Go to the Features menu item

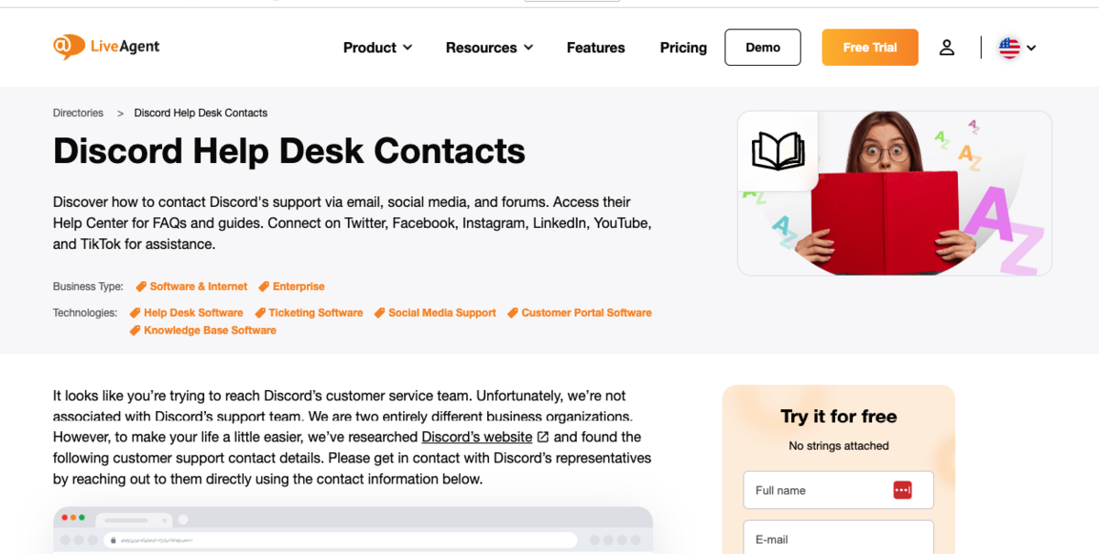[595, 48]
